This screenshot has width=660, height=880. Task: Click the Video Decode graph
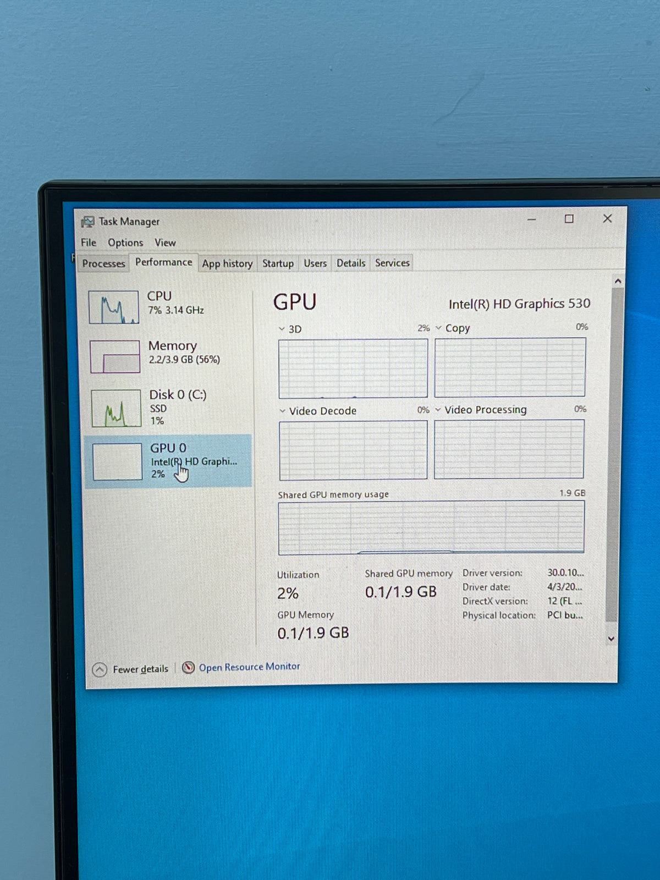pyautogui.click(x=353, y=450)
